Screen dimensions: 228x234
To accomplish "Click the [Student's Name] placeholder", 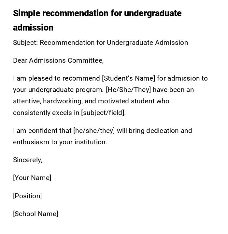I will 128,78.
